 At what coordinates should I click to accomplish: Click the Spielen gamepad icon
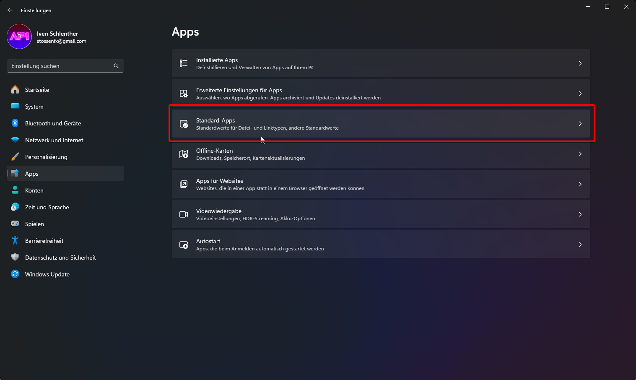point(15,224)
